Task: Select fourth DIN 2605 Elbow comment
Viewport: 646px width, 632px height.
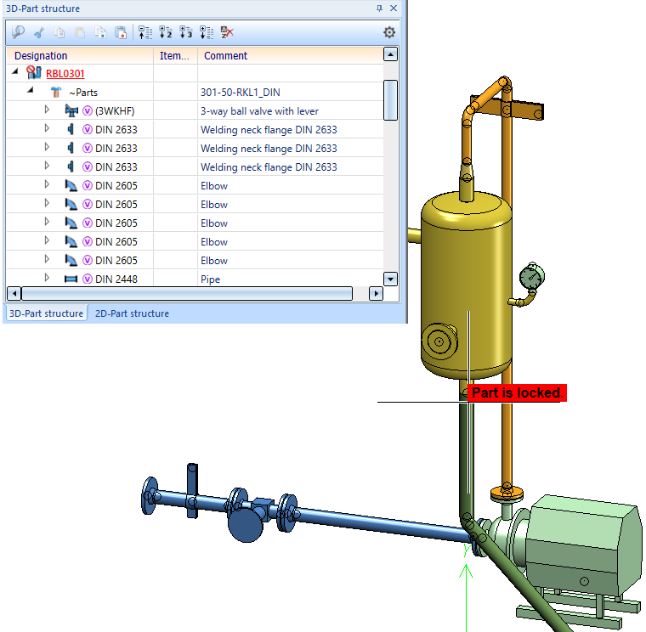Action: [214, 242]
